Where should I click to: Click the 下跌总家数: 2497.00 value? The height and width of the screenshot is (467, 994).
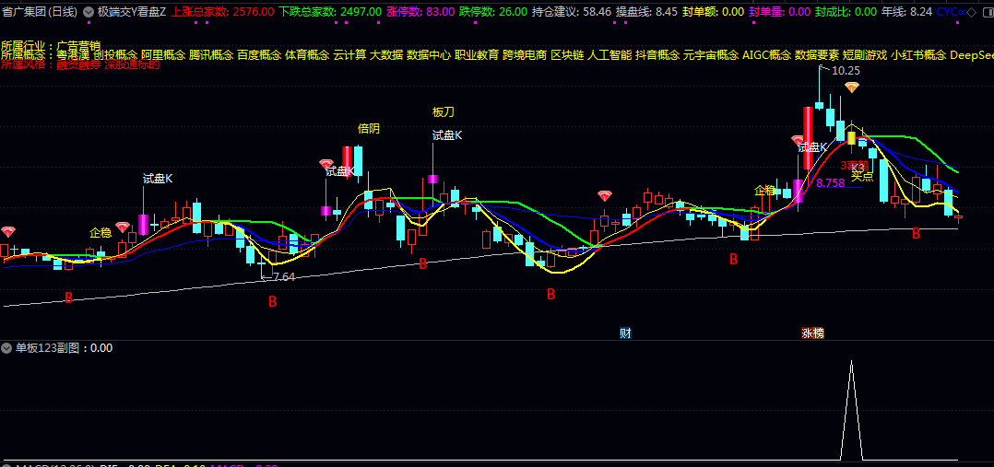coord(330,11)
